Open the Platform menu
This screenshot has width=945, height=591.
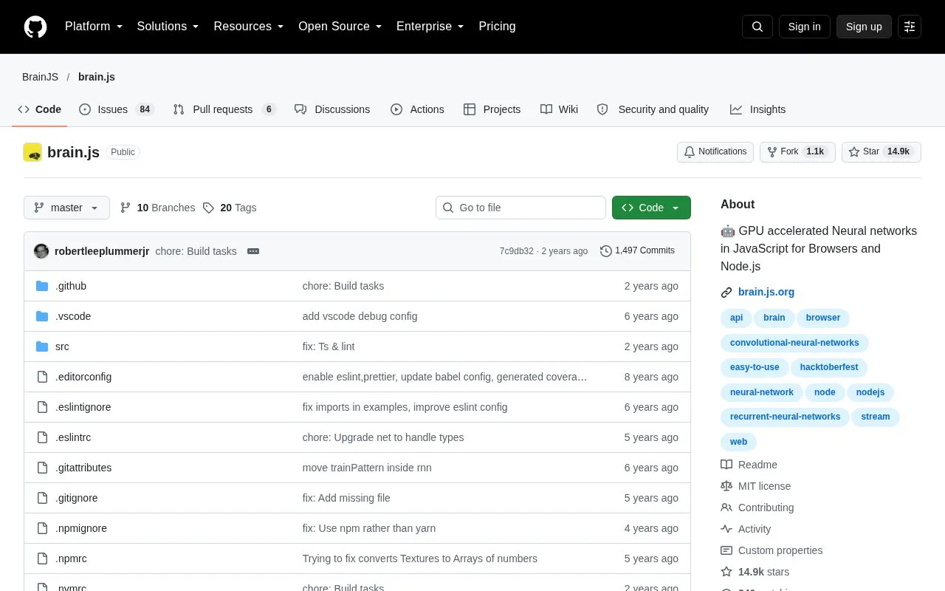coord(94,27)
